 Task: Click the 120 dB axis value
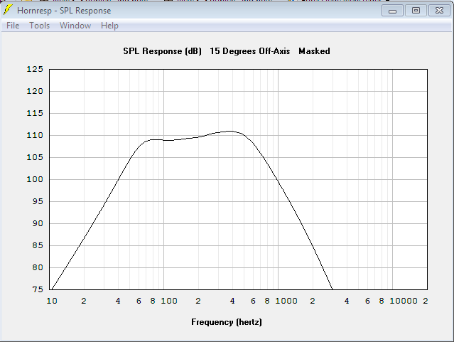pos(35,91)
